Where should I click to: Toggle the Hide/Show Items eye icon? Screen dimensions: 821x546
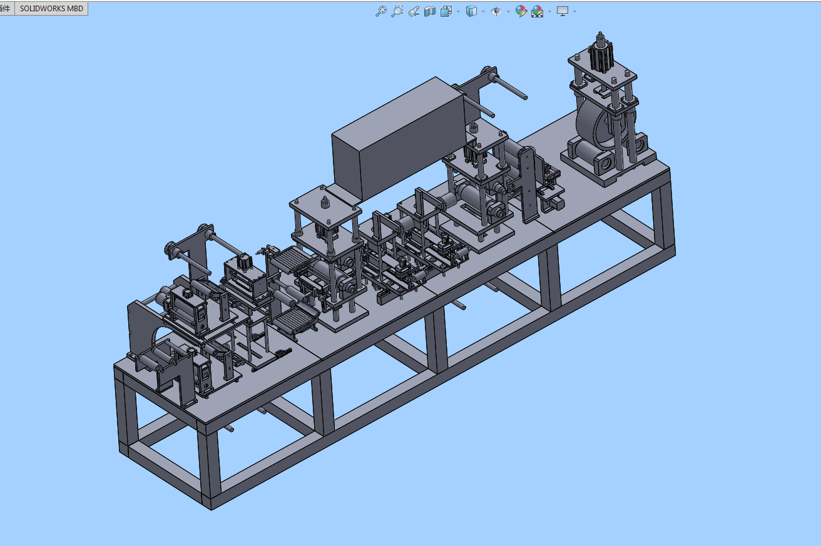[x=496, y=11]
